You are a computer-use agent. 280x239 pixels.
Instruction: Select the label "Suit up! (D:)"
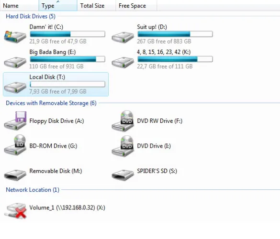(152, 27)
